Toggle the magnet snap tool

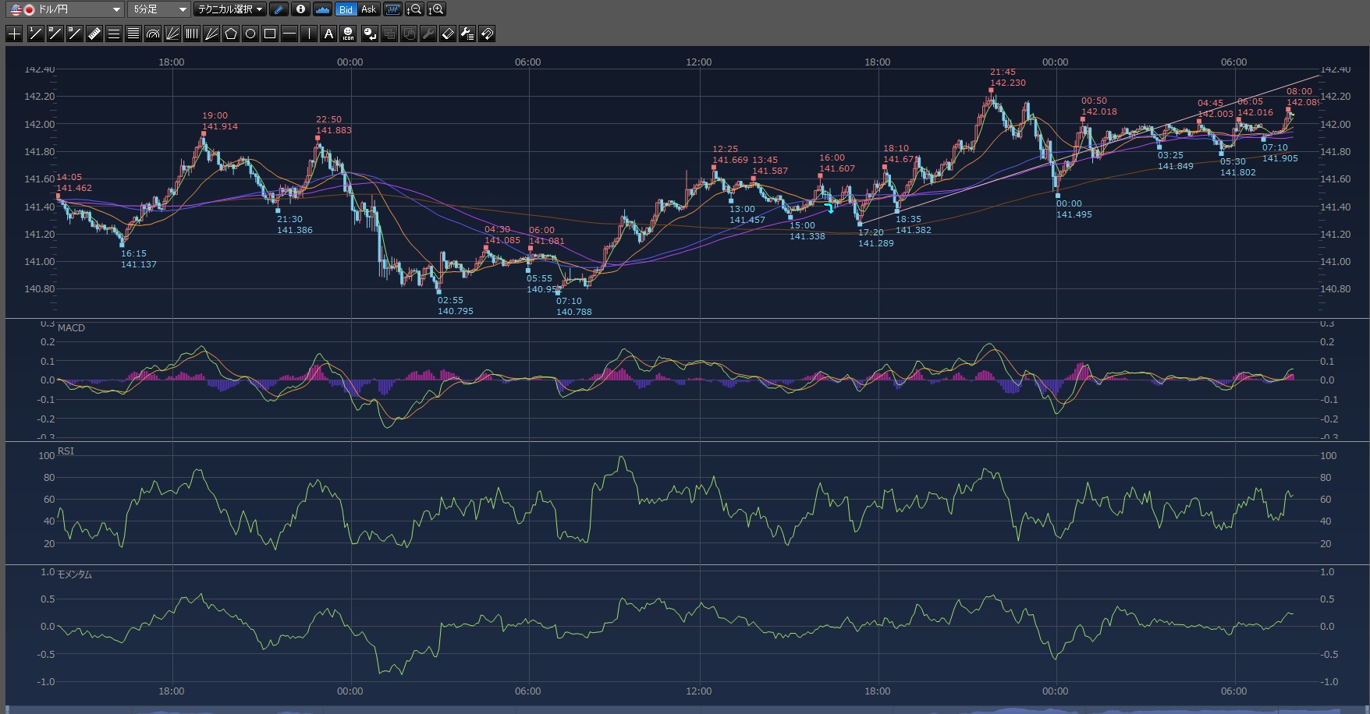click(x=487, y=34)
